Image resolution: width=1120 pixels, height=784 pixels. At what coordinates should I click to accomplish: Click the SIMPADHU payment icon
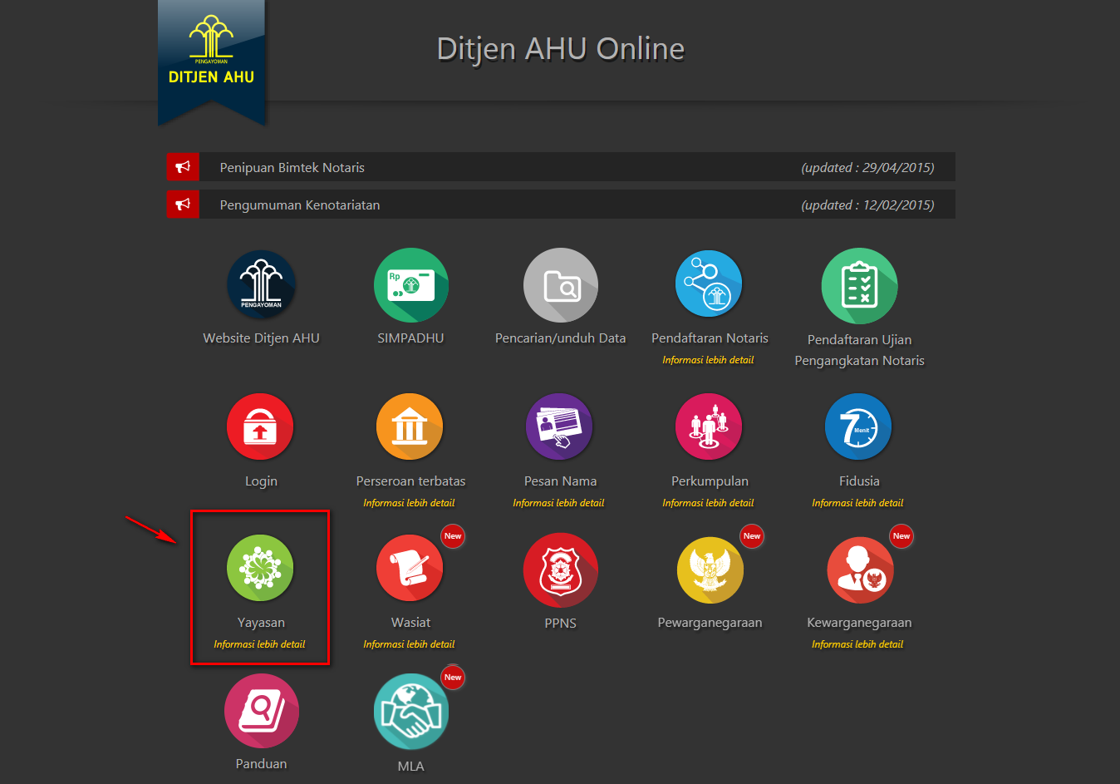410,285
